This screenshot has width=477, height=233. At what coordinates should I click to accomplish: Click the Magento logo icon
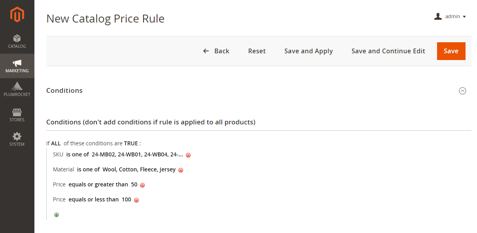point(17,15)
